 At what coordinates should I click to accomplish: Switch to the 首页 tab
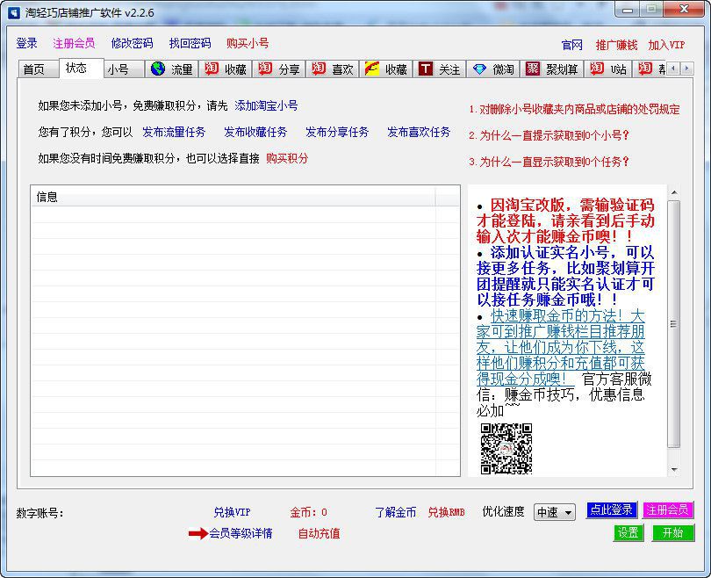click(37, 69)
